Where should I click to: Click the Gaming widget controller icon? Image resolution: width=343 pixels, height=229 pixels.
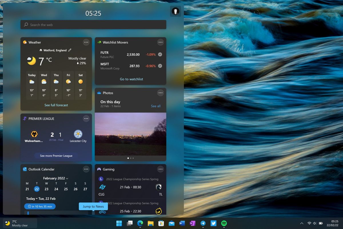point(99,169)
